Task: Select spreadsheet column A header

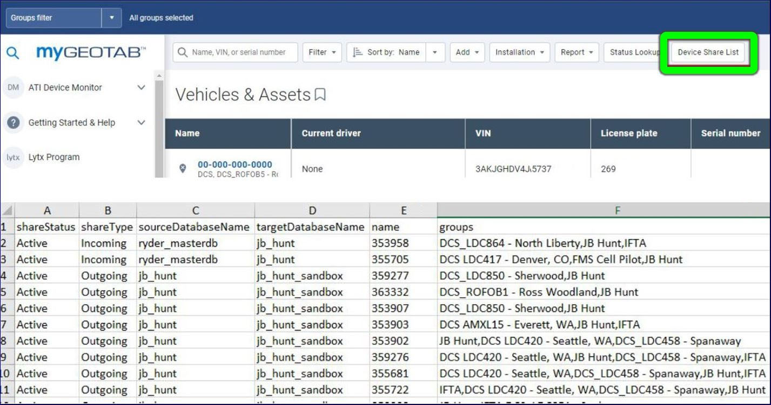Action: (47, 211)
